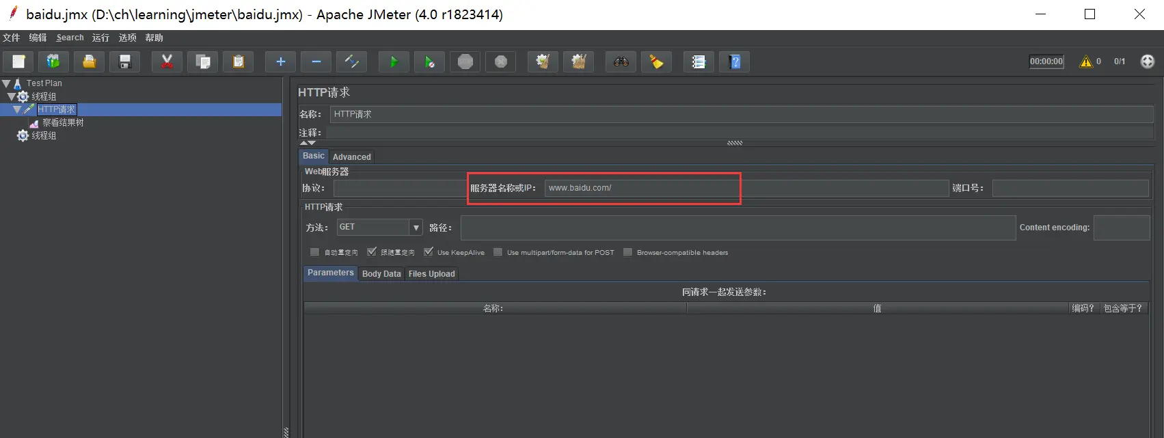Viewport: 1164px width, 438px height.
Task: Click the Toggle enable/disable icon
Action: 351,61
